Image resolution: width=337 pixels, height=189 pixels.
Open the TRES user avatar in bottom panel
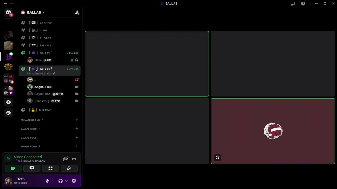coord(8,181)
